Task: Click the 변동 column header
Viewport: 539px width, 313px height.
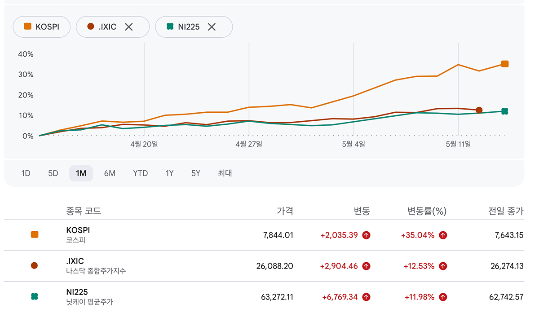Action: click(x=362, y=211)
